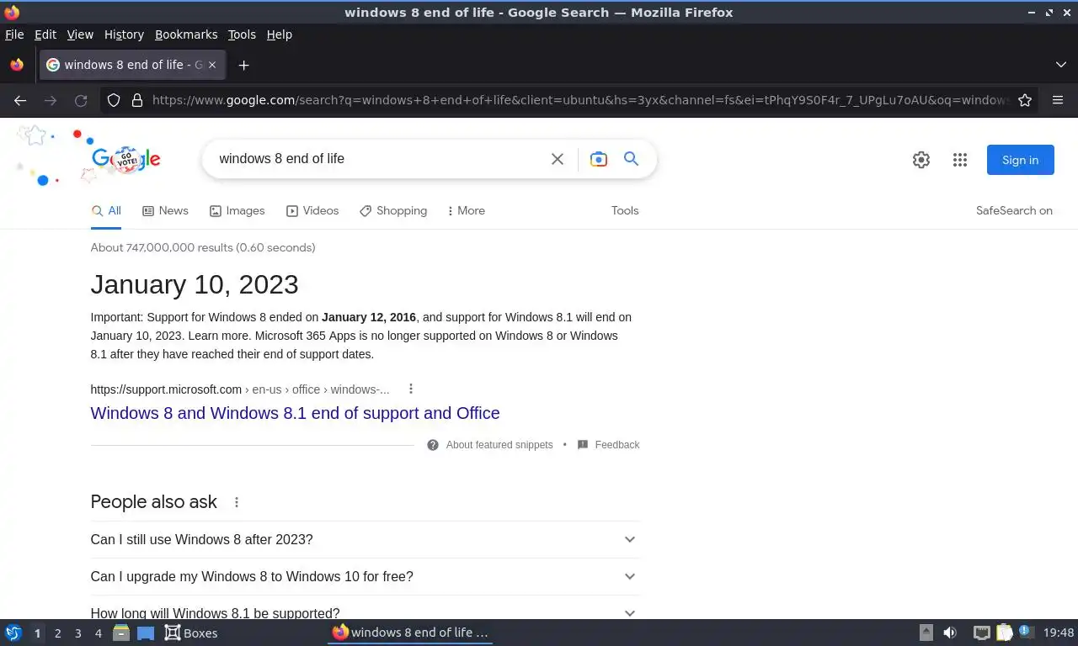Open People also ask options menu
This screenshot has height=646, width=1078.
tap(237, 502)
